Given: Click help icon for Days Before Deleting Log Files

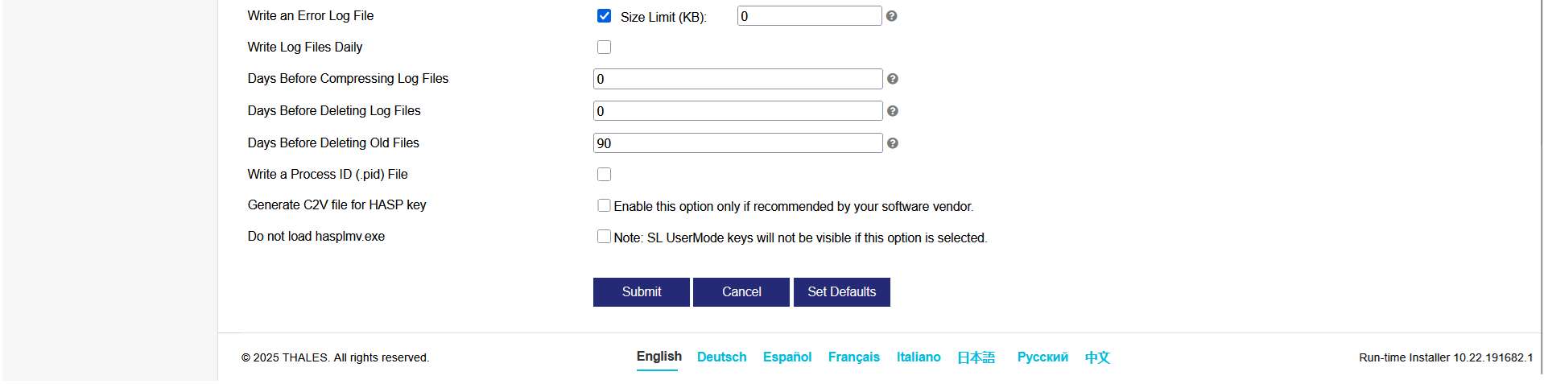Looking at the screenshot, I should click(892, 111).
